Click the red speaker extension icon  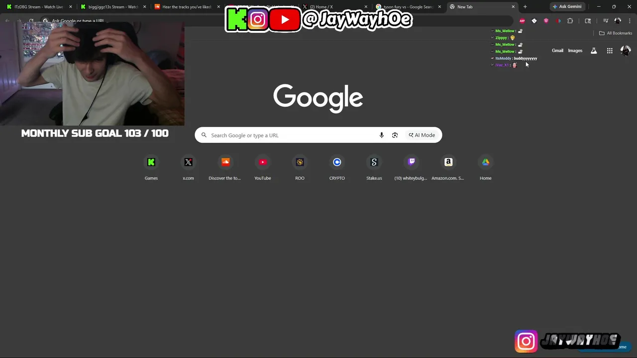558,21
